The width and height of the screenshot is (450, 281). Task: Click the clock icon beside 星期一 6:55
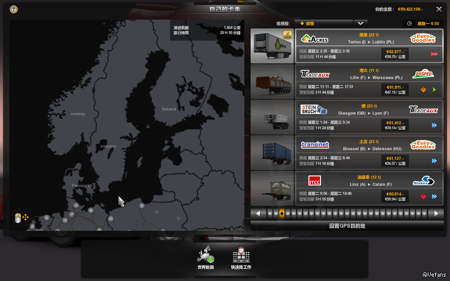[409, 23]
